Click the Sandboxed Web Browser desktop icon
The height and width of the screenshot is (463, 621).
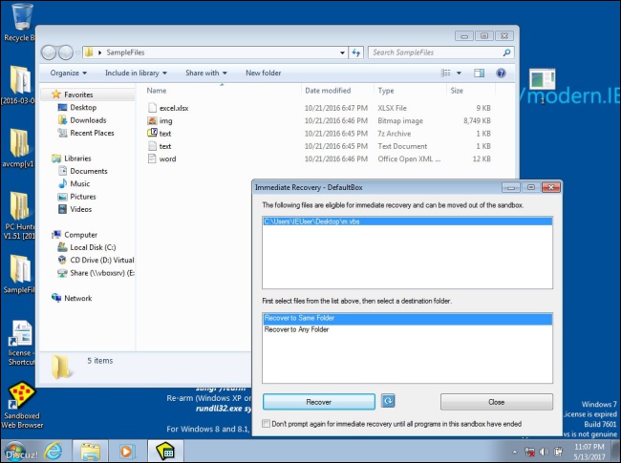pos(22,405)
